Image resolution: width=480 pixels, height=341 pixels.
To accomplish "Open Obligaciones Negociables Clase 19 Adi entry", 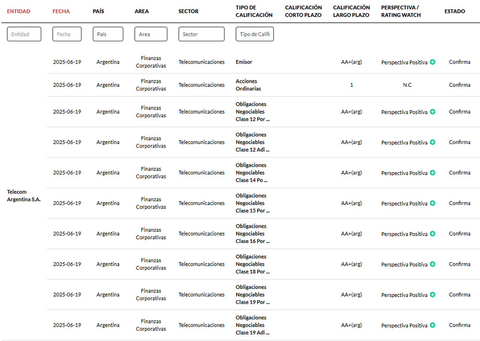I will pos(252,325).
